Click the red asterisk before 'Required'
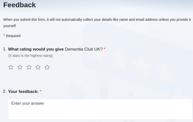Screen dimensions: 193x122 [x=4, y=36]
